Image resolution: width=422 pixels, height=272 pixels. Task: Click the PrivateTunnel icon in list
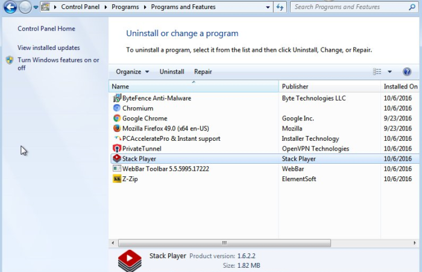tap(117, 149)
